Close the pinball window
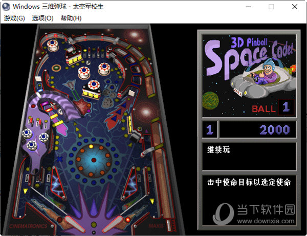The height and width of the screenshot is (236, 307). 295,7
